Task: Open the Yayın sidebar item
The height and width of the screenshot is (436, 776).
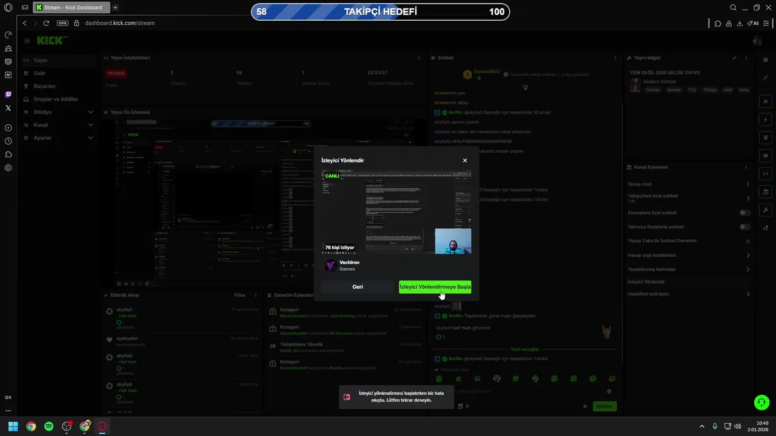Action: coord(58,61)
